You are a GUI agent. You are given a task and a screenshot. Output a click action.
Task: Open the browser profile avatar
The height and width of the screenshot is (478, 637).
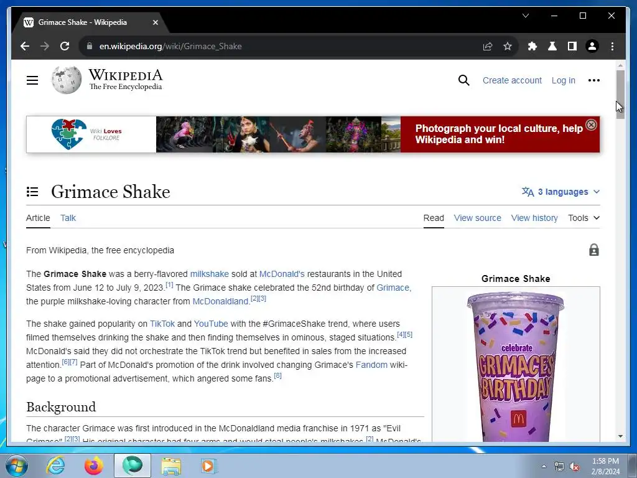(592, 46)
